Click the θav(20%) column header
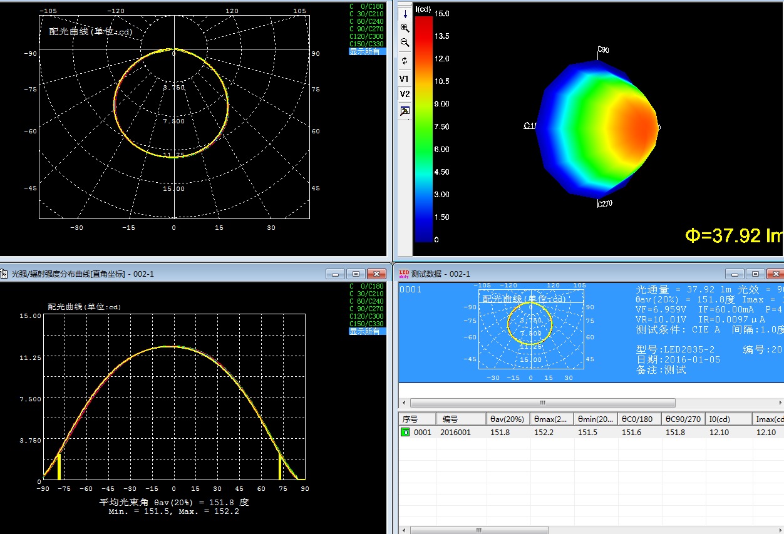This screenshot has height=534, width=784. 508,419
